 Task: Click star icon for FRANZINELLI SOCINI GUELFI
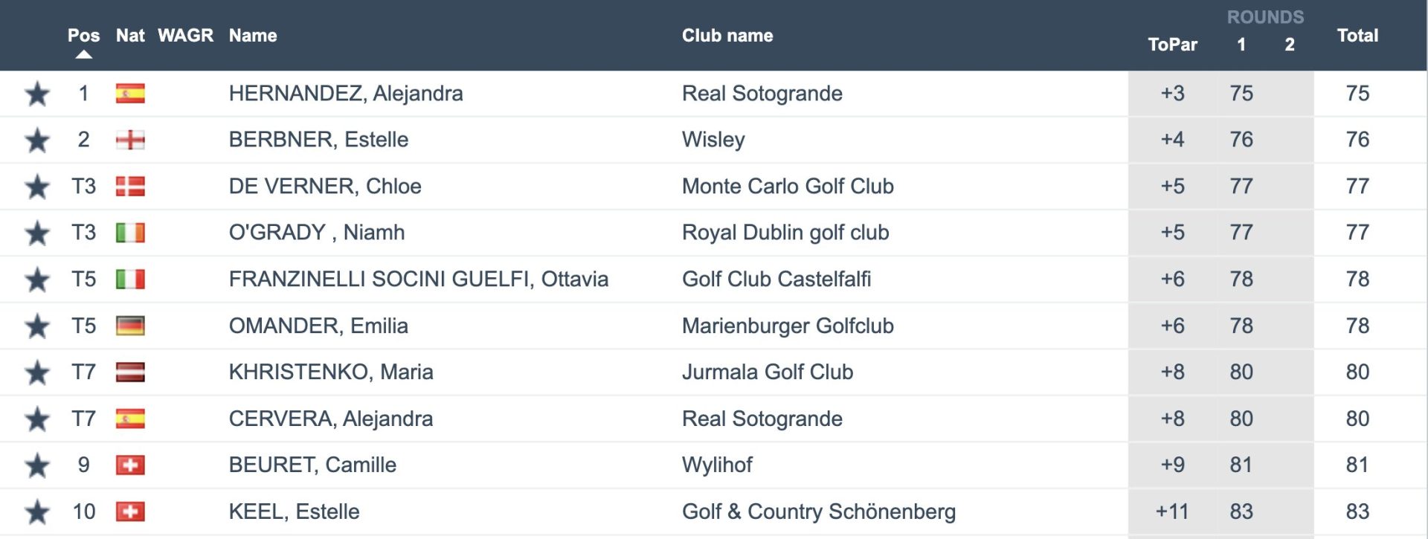(37, 280)
